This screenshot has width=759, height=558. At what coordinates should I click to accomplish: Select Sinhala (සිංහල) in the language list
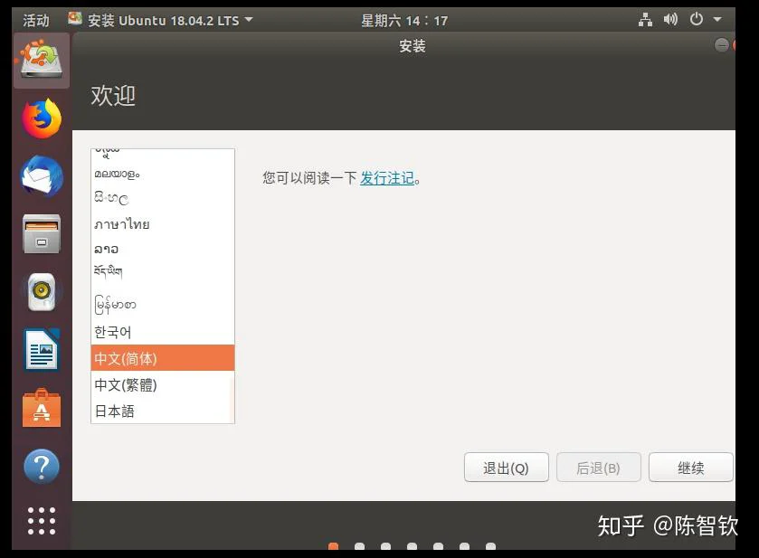pos(163,198)
